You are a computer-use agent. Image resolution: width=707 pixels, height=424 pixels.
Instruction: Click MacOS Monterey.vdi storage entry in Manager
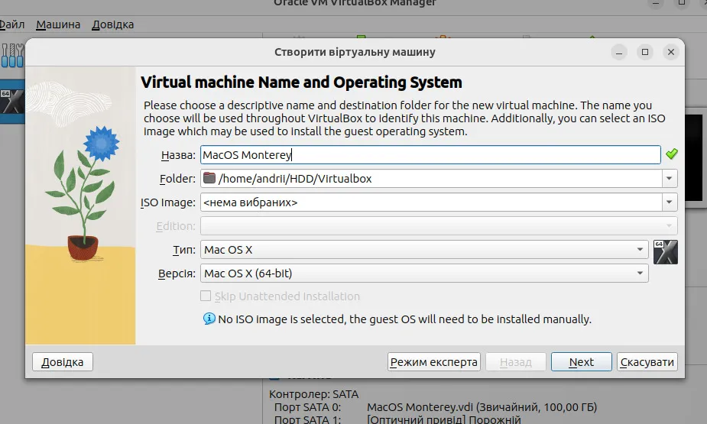click(x=482, y=407)
